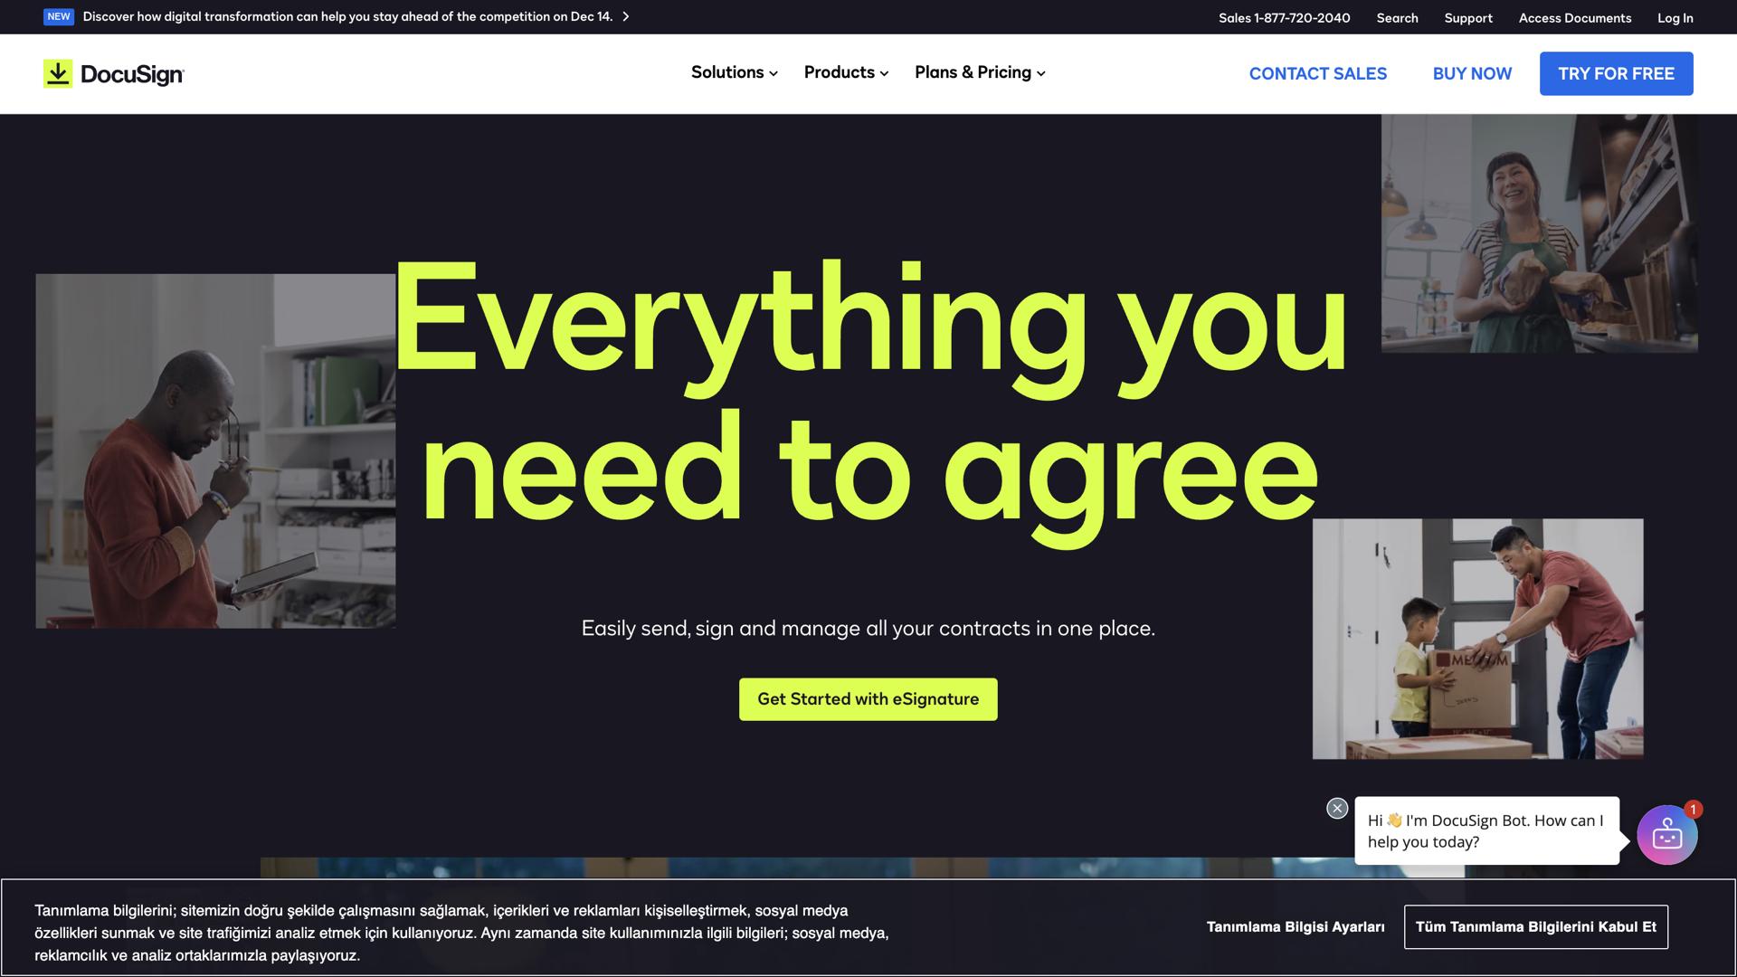The height and width of the screenshot is (977, 1737).
Task: Click Get Started with eSignature
Action: pos(867,698)
